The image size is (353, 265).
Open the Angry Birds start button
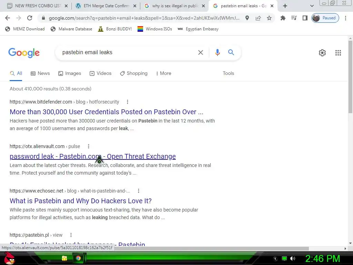pyautogui.click(x=9, y=258)
